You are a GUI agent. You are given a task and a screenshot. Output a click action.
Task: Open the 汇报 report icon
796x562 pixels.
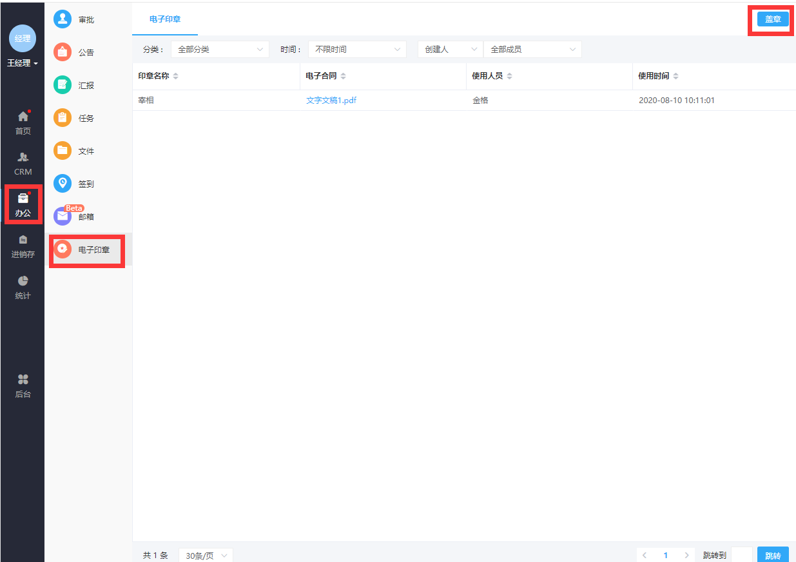(x=63, y=85)
